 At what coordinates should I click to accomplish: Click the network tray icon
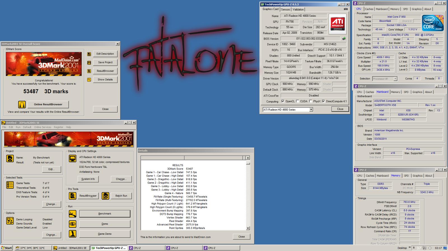424,248
